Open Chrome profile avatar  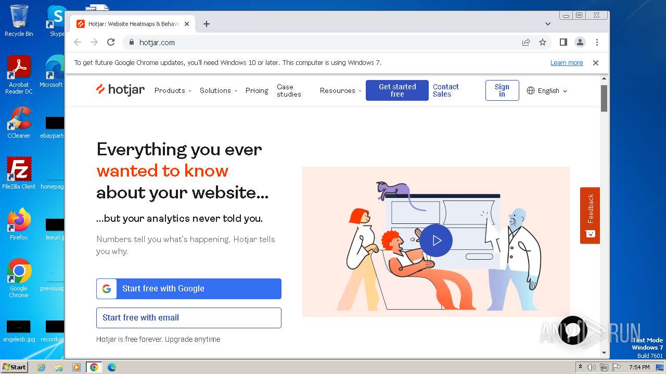point(580,42)
